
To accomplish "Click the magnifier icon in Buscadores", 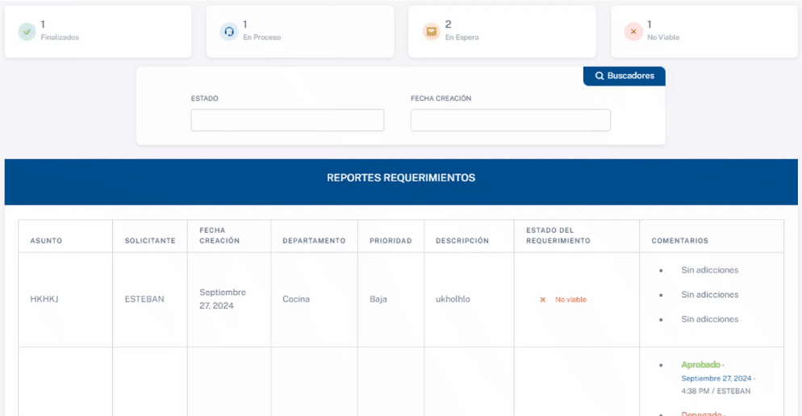I will [x=599, y=76].
